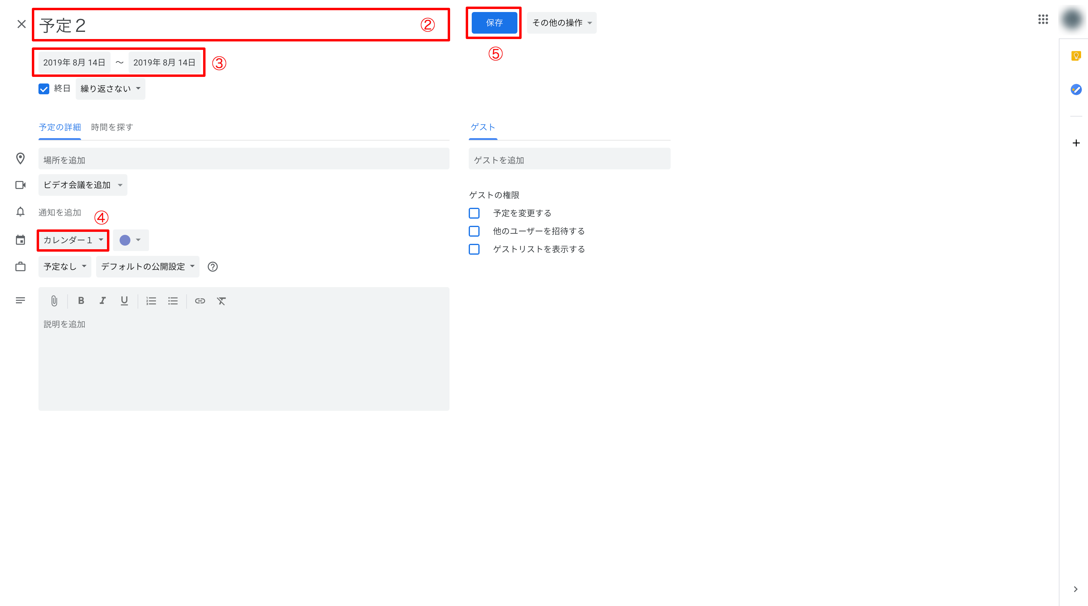The height and width of the screenshot is (606, 1088).
Task: Insert a numbered list
Action: pyautogui.click(x=151, y=301)
